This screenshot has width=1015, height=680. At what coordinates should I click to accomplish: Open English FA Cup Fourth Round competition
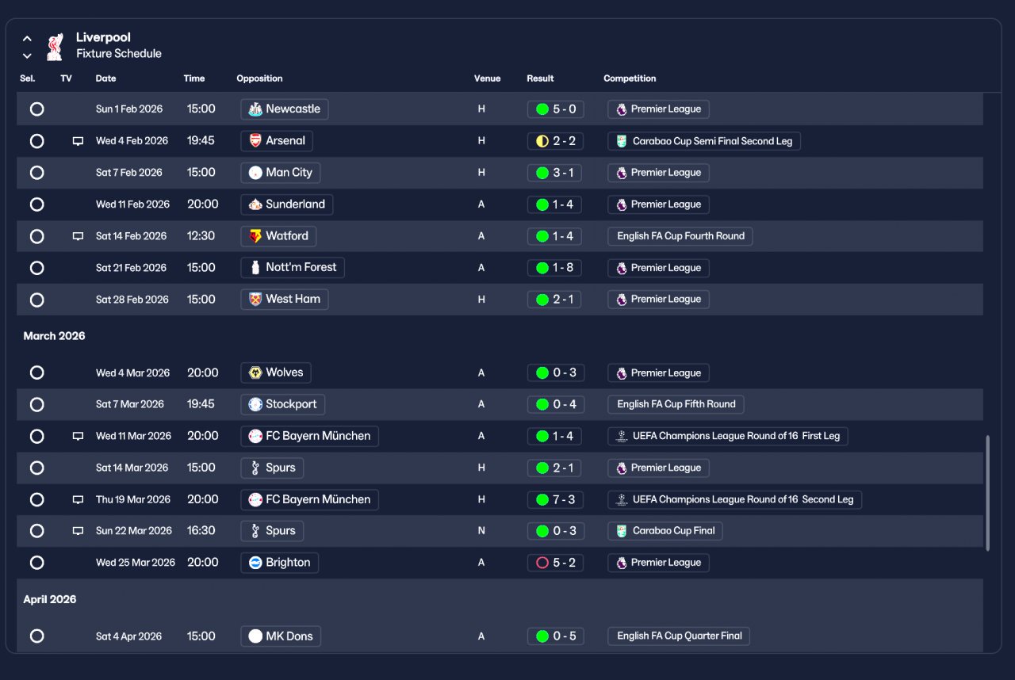tap(680, 236)
